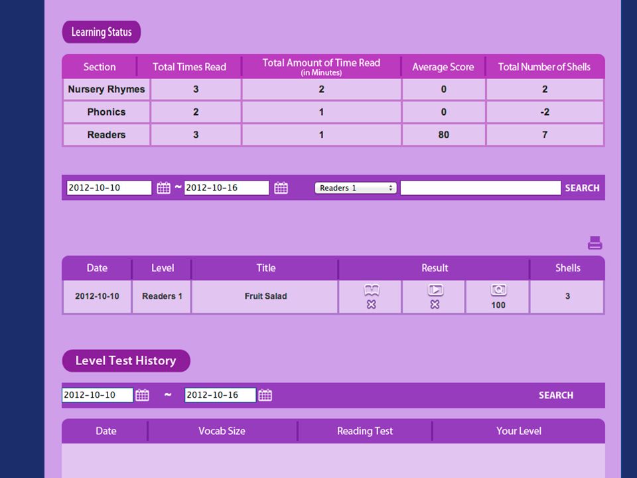Click the book reading icon in Fruit Salad row
This screenshot has height=478, width=637.
[372, 290]
